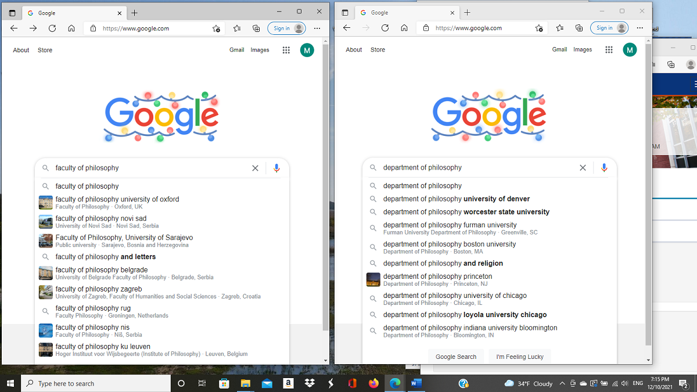Open Collections icon in right browser toolbar
This screenshot has height=392, width=697.
[x=579, y=28]
